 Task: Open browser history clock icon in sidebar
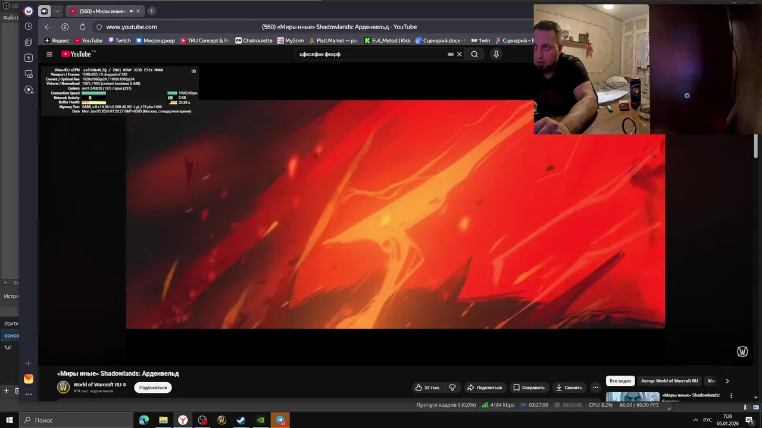28,26
